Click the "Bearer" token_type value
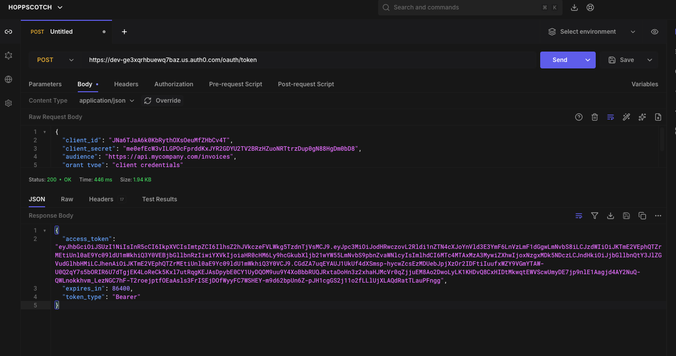 tap(126, 297)
